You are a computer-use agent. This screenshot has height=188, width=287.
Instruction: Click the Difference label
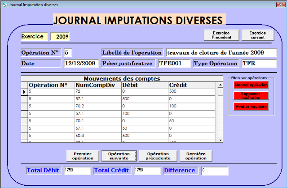point(181,171)
